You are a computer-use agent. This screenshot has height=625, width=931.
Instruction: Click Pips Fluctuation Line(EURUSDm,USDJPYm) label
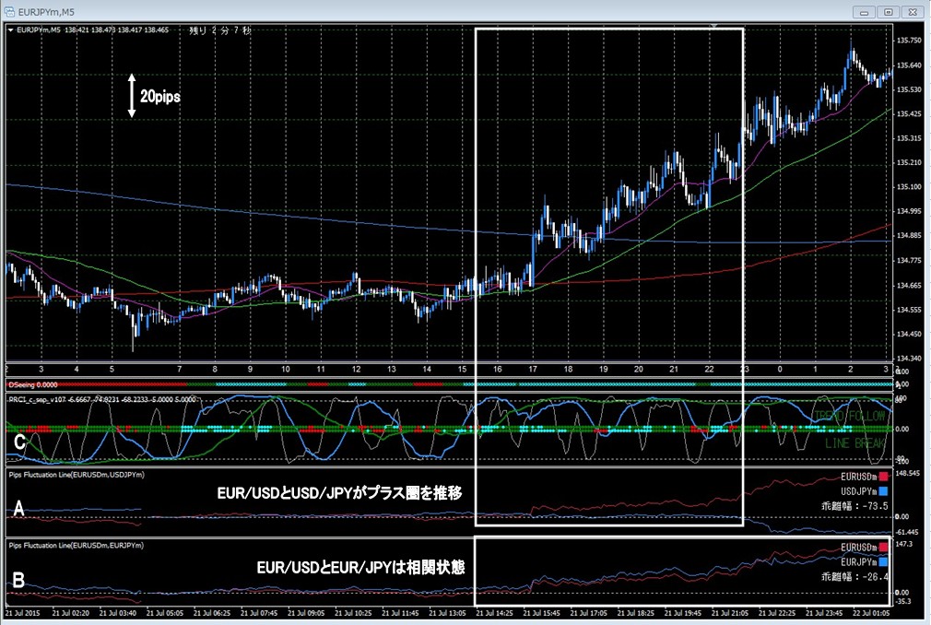pyautogui.click(x=77, y=474)
